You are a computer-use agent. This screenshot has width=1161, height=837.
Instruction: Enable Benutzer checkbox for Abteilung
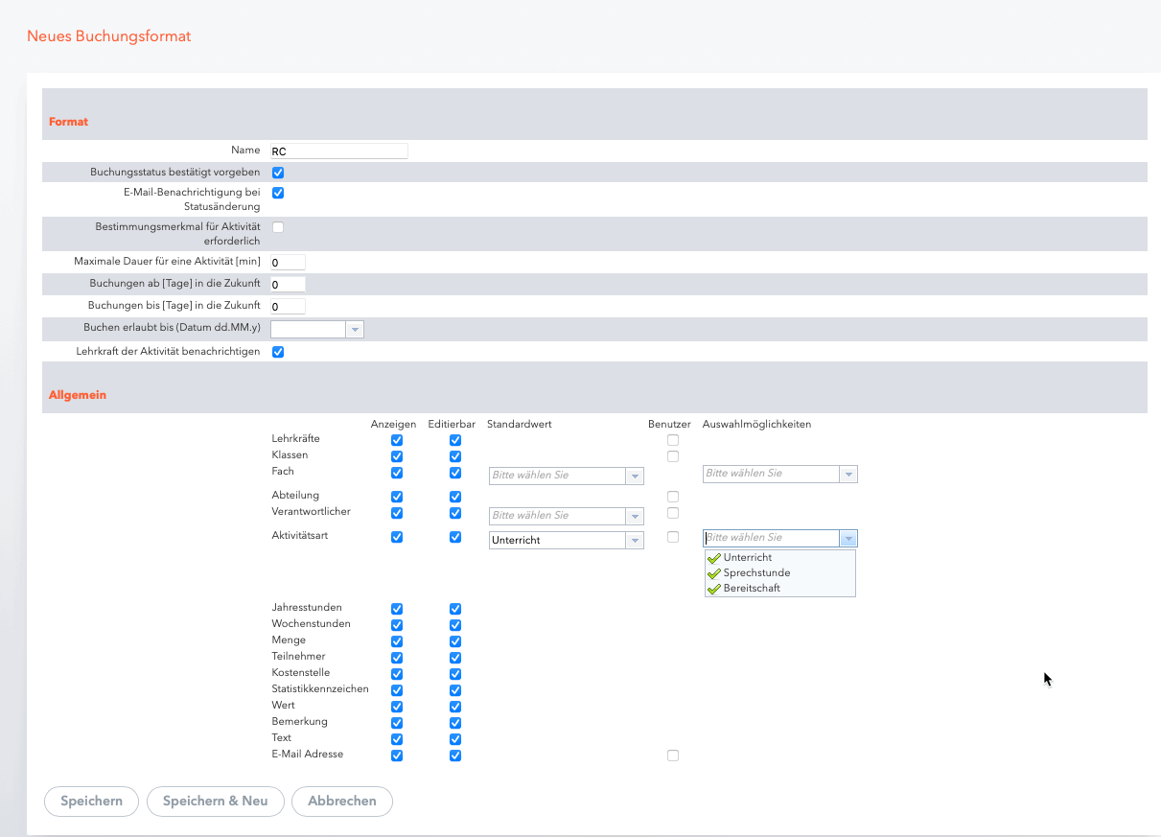click(x=673, y=497)
